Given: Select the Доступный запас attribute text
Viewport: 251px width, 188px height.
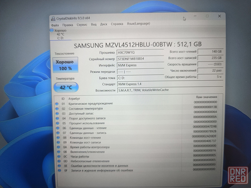Looking at the screenshot, I should [81, 113].
